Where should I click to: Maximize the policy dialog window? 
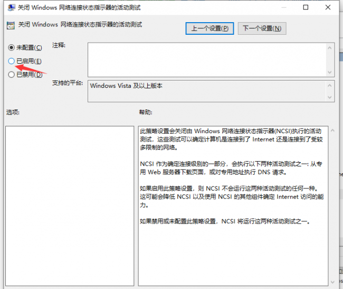[306, 7]
